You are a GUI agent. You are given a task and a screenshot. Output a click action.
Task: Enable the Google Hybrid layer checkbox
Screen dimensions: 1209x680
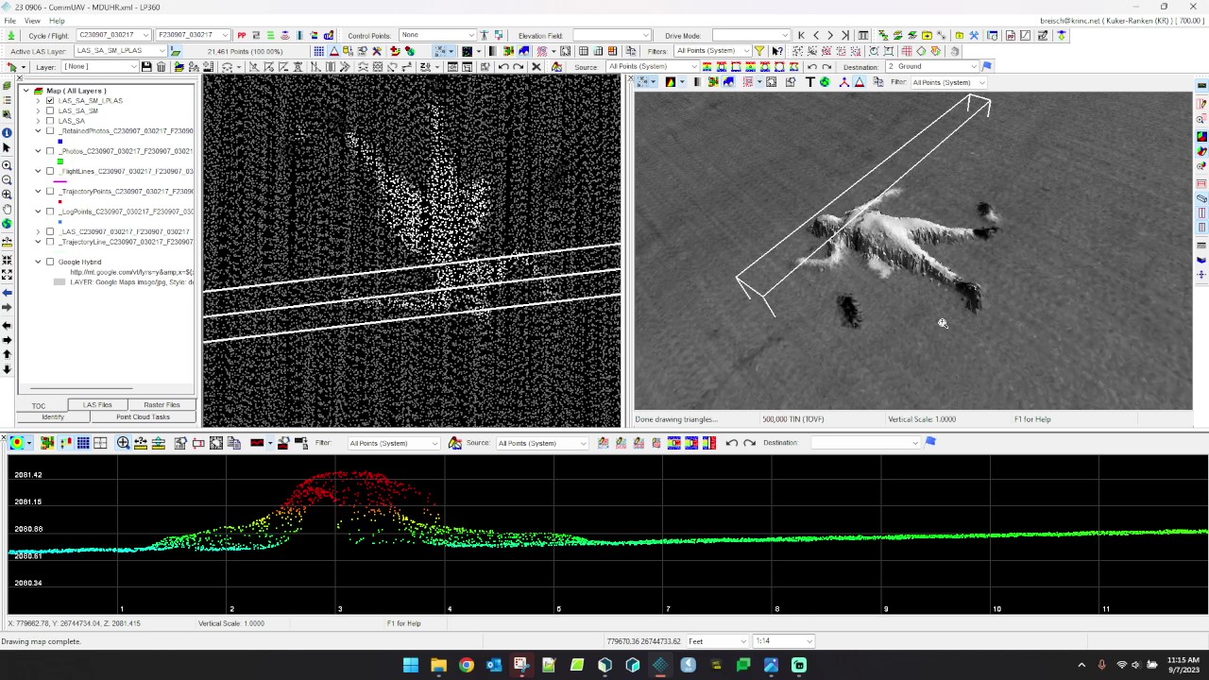tap(50, 263)
